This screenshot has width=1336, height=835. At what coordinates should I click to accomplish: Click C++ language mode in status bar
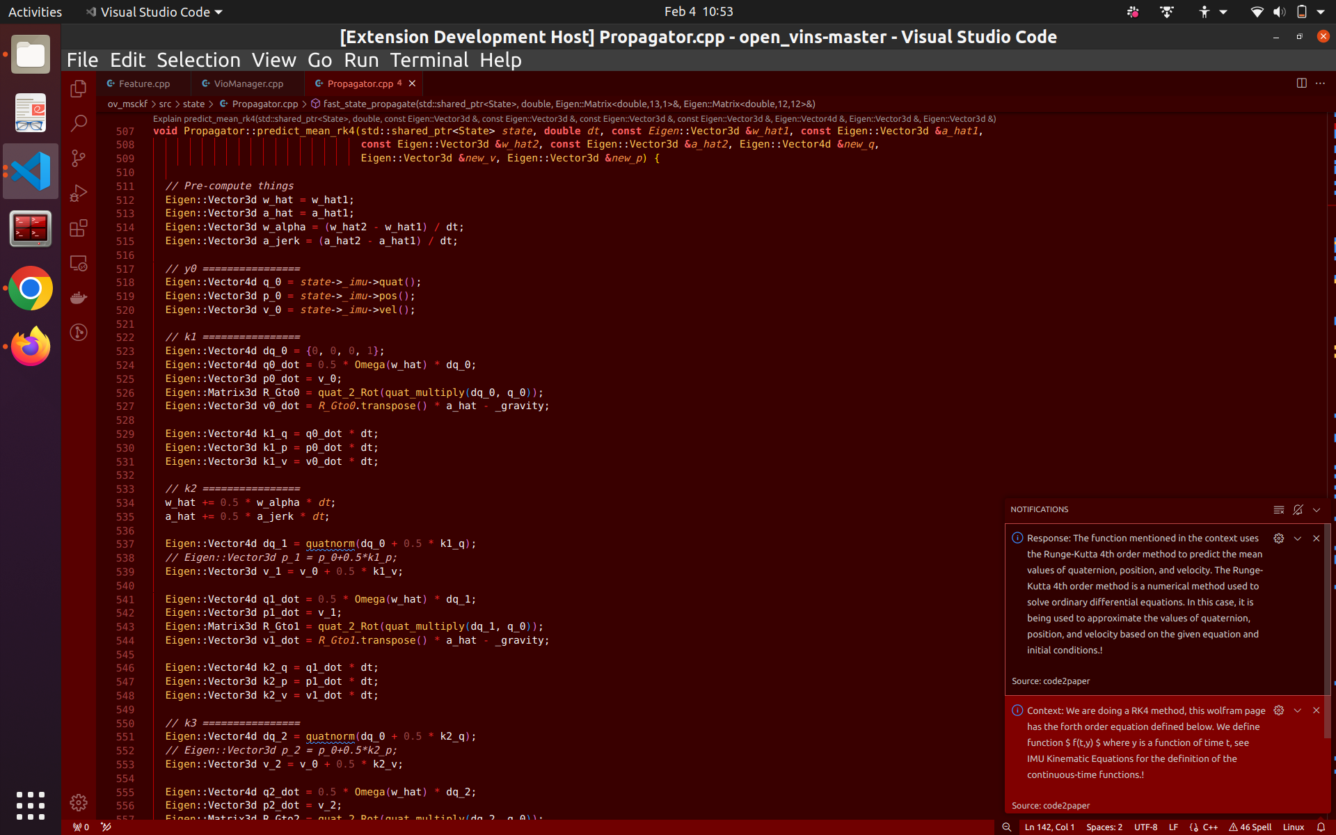point(1209,827)
